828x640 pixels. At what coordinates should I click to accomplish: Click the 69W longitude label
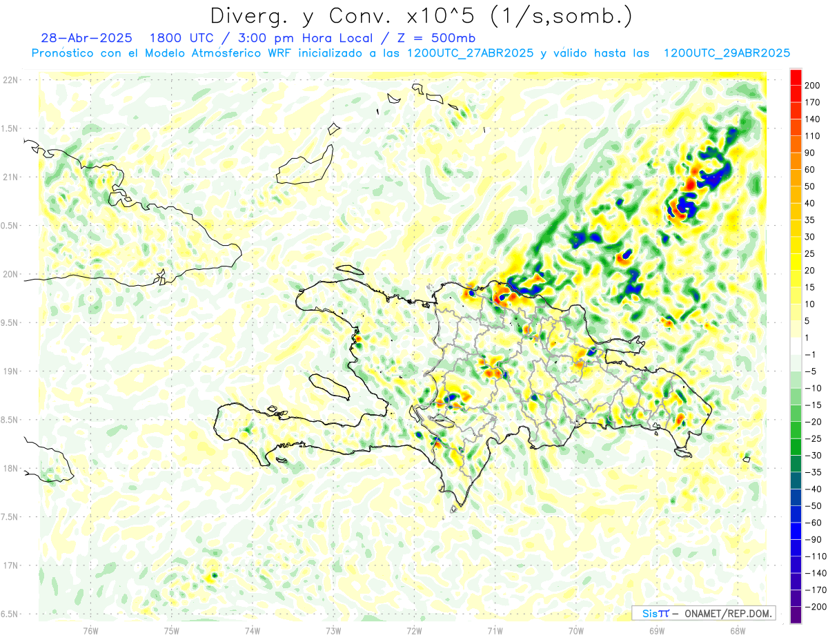[x=657, y=630]
